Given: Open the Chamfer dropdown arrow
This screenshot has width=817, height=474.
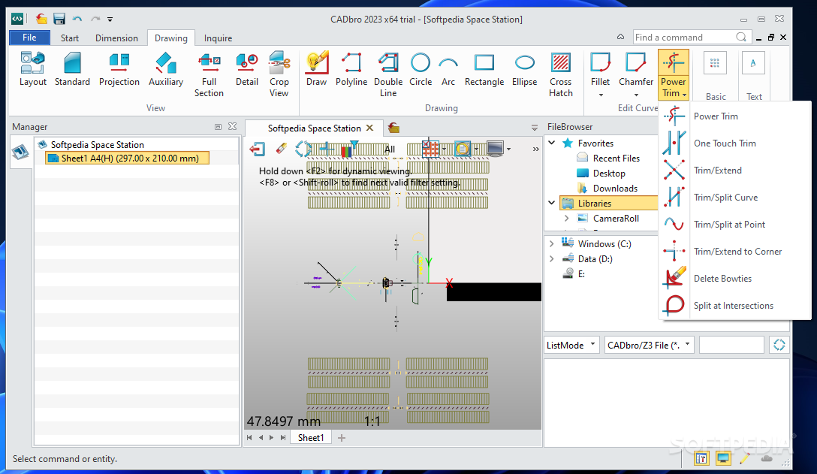Looking at the screenshot, I should pos(636,95).
